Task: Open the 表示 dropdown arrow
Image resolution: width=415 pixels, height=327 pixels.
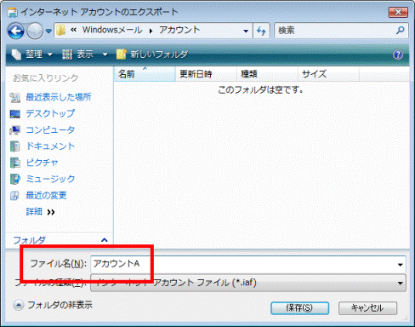Action: tap(105, 54)
